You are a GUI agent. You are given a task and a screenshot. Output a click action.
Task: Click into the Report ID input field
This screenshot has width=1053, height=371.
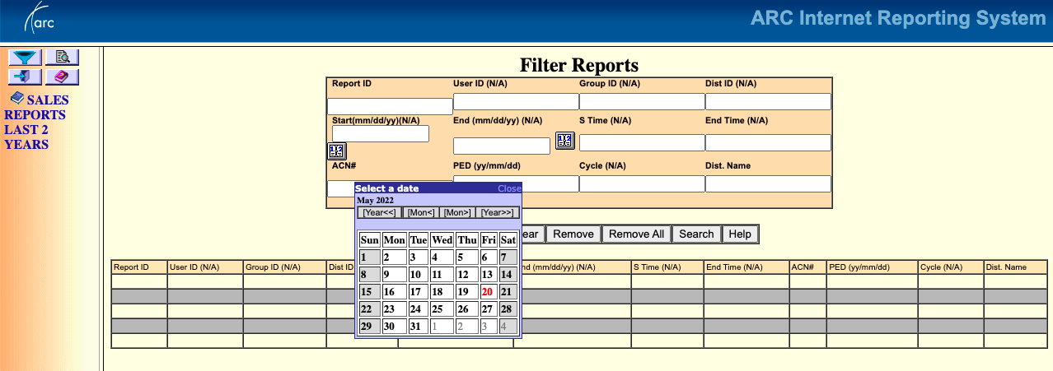[390, 106]
